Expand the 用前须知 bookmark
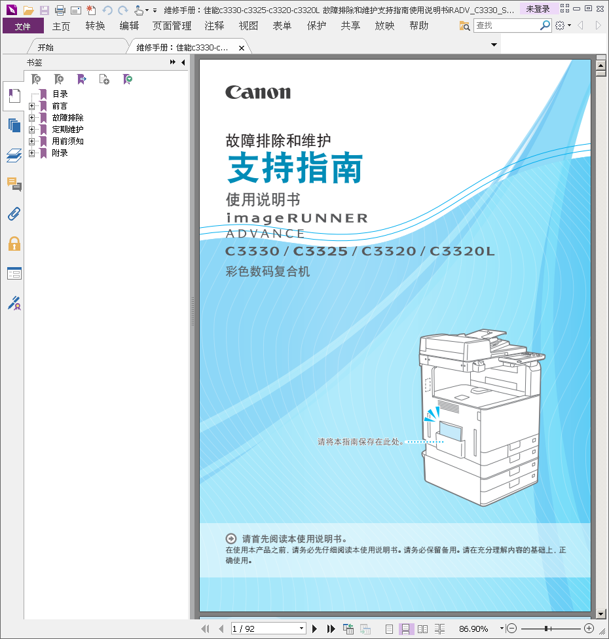 (32, 141)
